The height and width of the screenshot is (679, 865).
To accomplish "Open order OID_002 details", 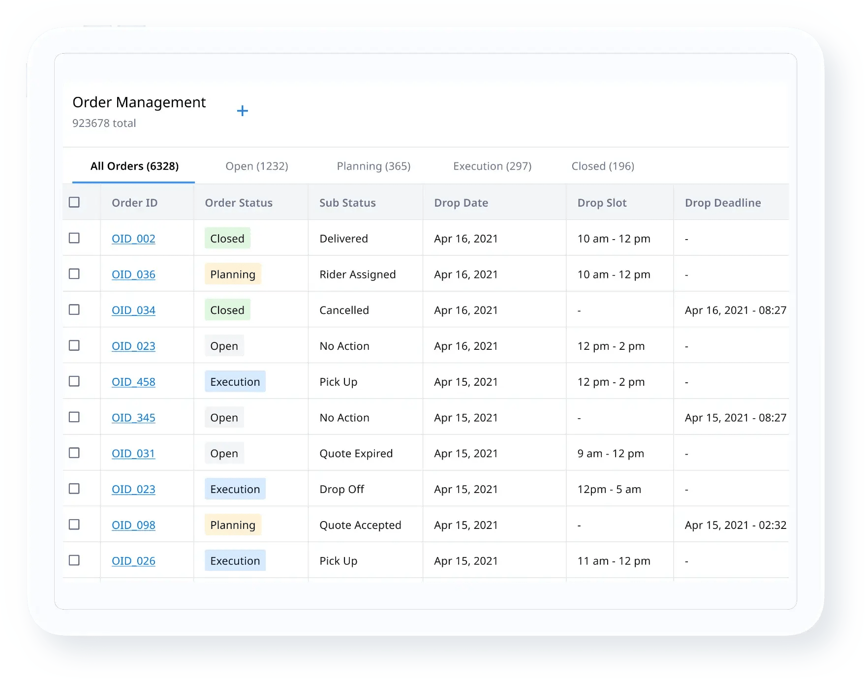I will click(x=133, y=238).
